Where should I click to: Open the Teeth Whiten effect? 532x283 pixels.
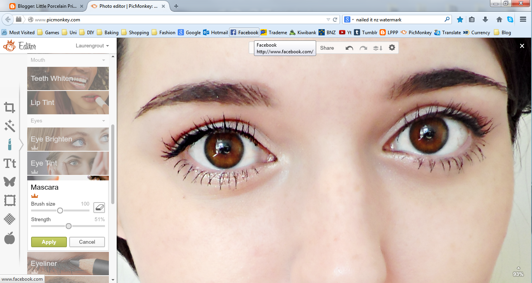click(68, 79)
